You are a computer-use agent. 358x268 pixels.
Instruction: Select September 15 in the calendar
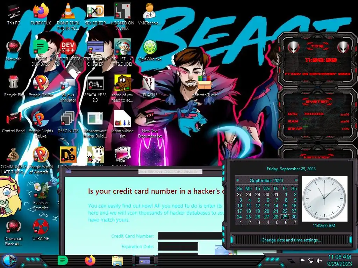285,206
